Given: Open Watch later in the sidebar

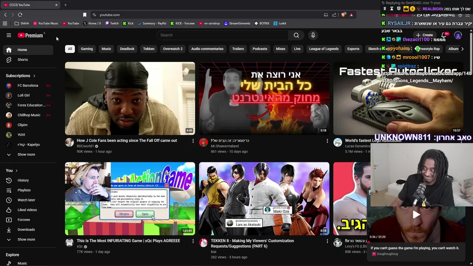Looking at the screenshot, I should click(x=28, y=200).
